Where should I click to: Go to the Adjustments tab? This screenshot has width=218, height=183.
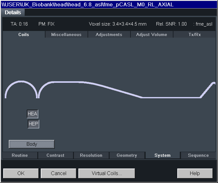pos(109,34)
